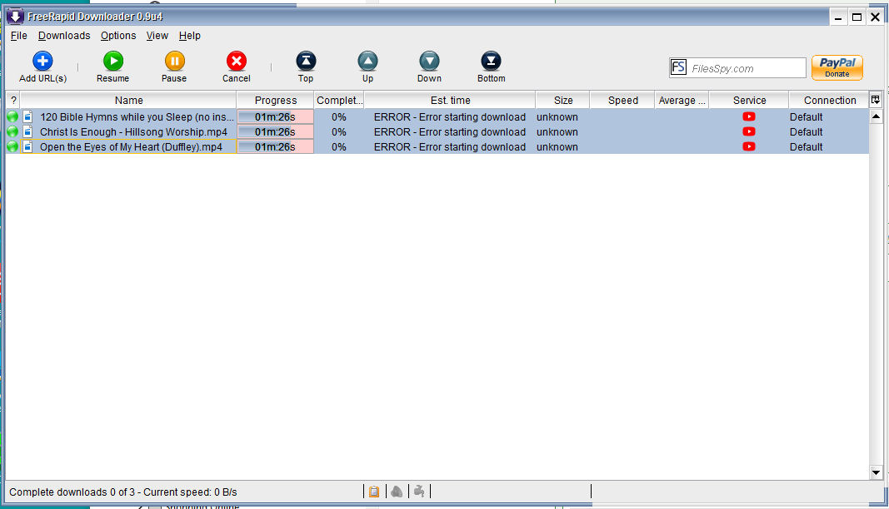889x509 pixels.
Task: Click progress bar of 120 Bible Hymns download
Action: click(x=275, y=117)
